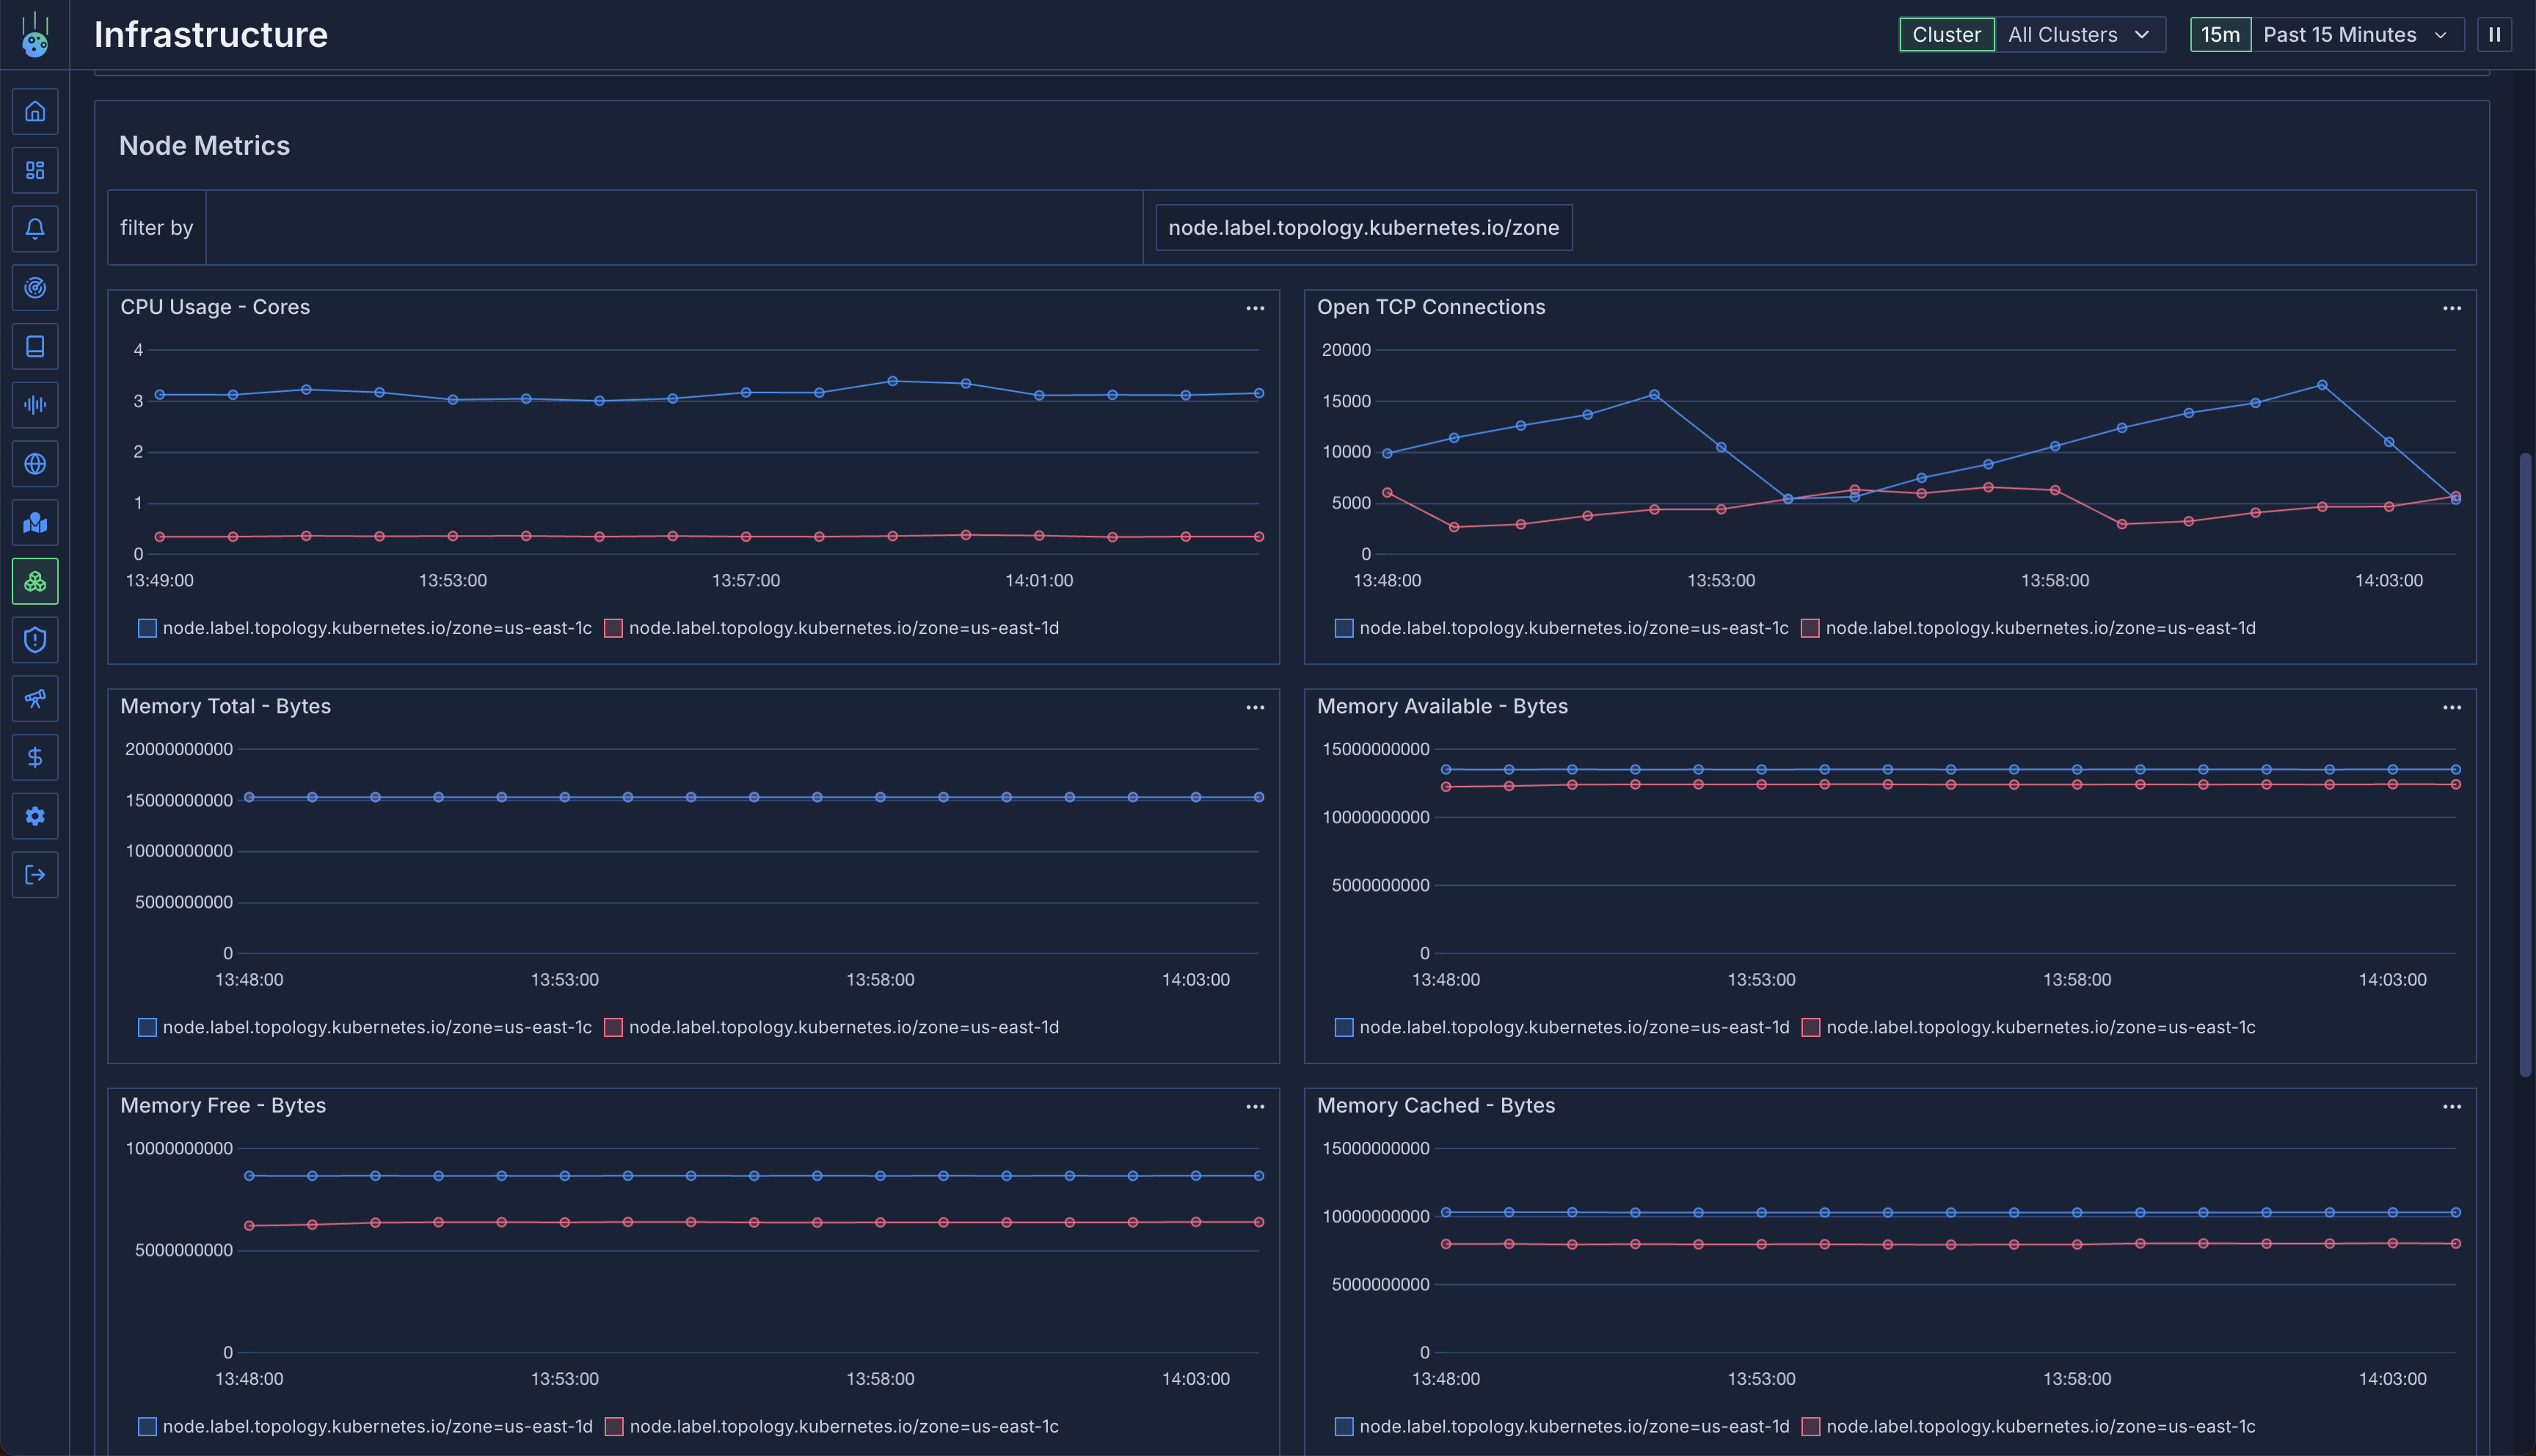Open the telescope icon in sidebar
The width and height of the screenshot is (2536, 1456).
35,699
